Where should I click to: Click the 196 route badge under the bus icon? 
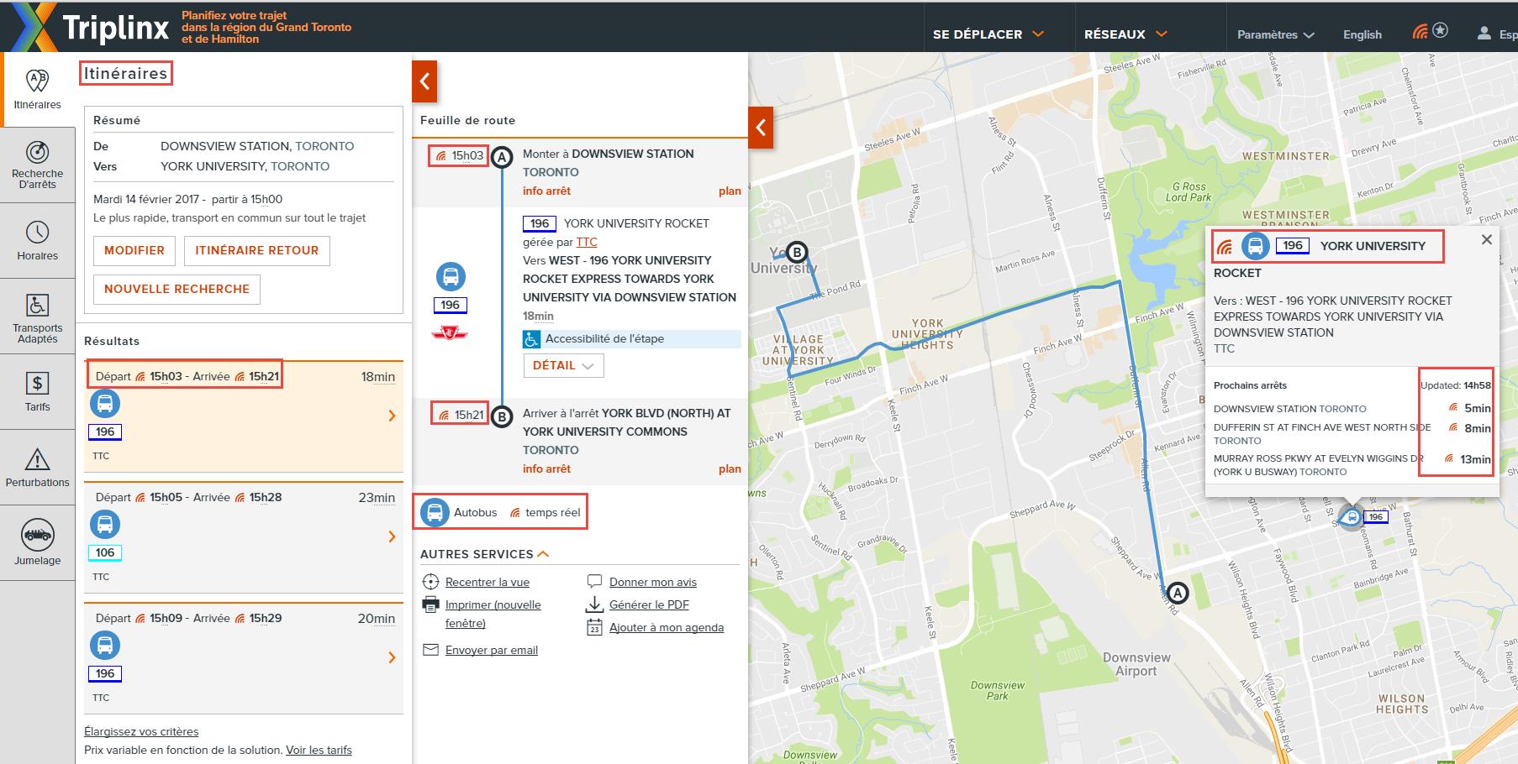click(x=451, y=305)
